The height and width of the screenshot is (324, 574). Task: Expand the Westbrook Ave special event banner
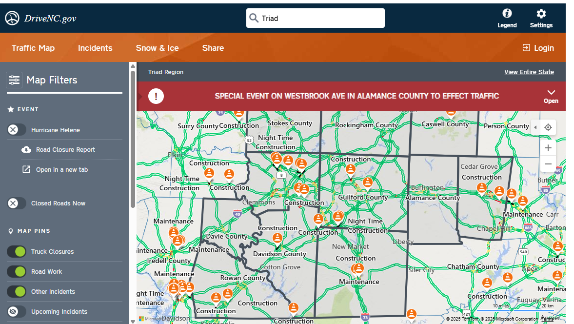551,95
